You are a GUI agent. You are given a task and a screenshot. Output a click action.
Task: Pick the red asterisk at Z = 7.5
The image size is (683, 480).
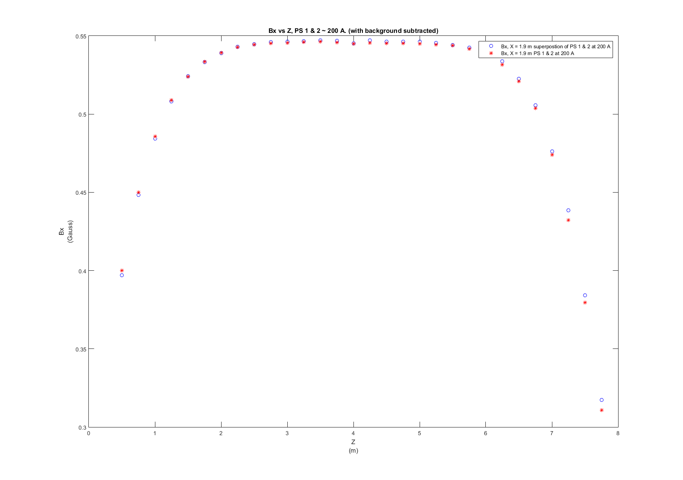click(585, 303)
